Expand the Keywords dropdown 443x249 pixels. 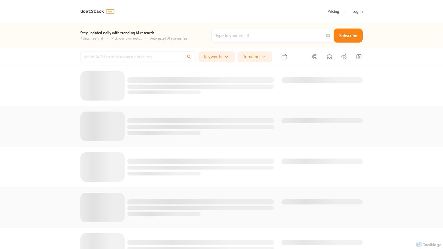click(x=216, y=57)
